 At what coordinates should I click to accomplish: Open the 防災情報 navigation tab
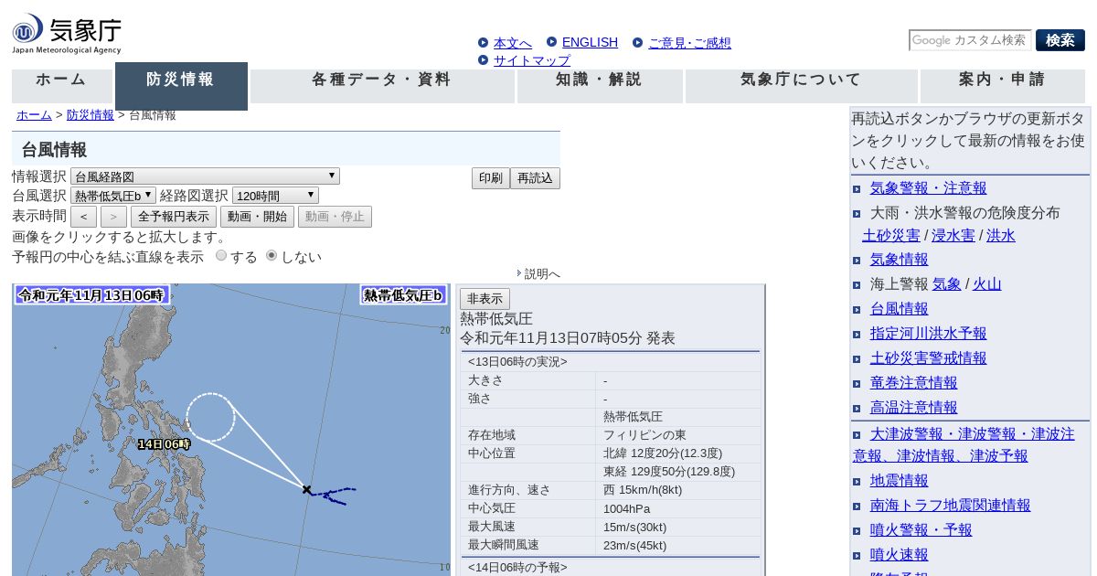[181, 86]
